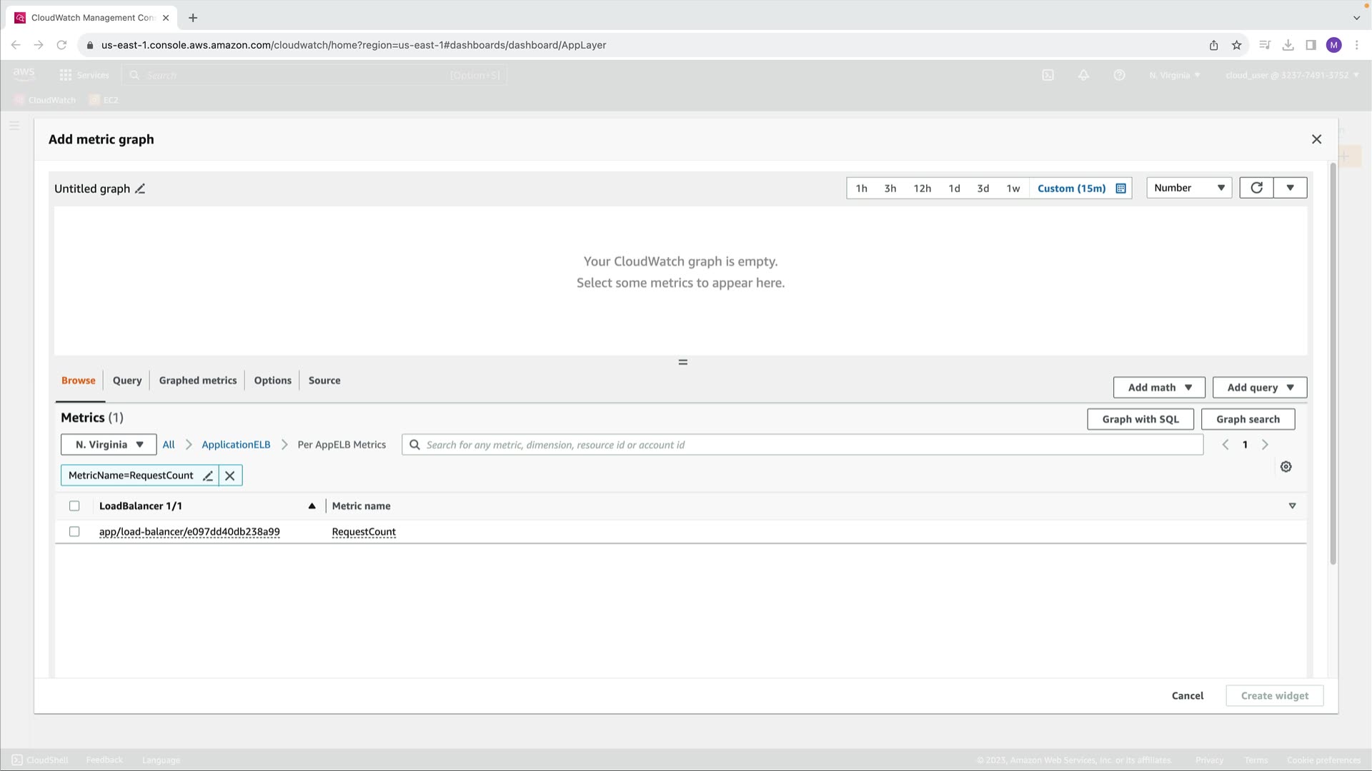Open the Number widget type dropdown
Image resolution: width=1372 pixels, height=771 pixels.
[x=1188, y=188]
